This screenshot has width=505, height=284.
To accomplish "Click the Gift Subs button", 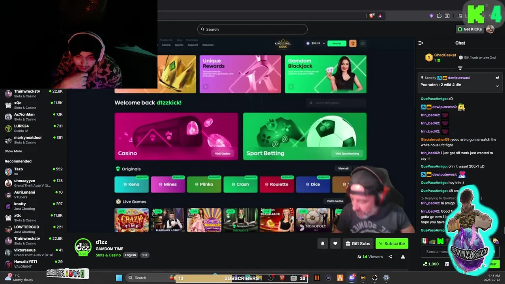I will tap(358, 244).
